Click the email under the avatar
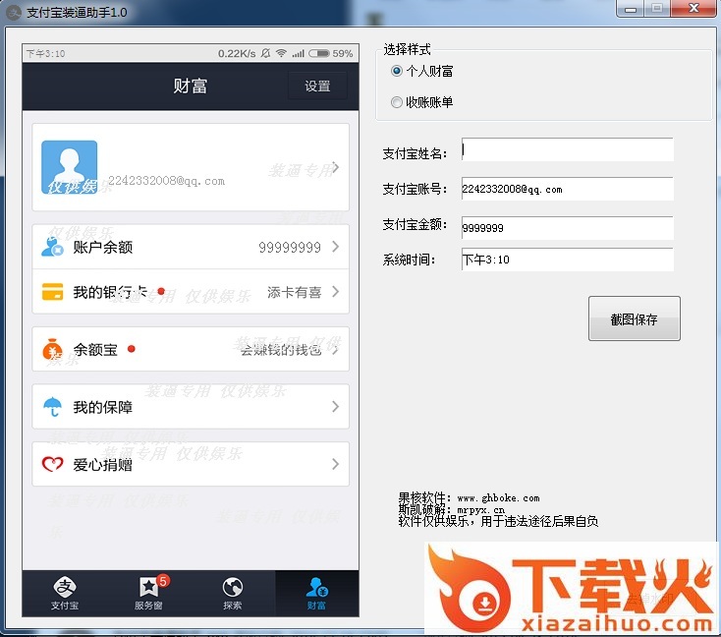This screenshot has width=721, height=637. click(166, 181)
